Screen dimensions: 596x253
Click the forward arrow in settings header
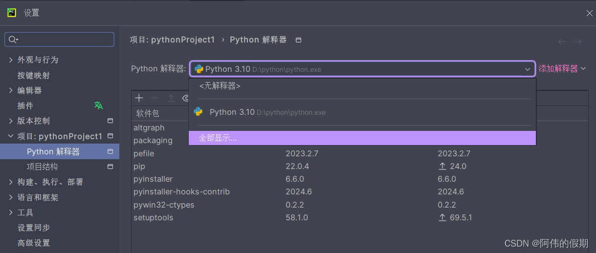tap(578, 42)
